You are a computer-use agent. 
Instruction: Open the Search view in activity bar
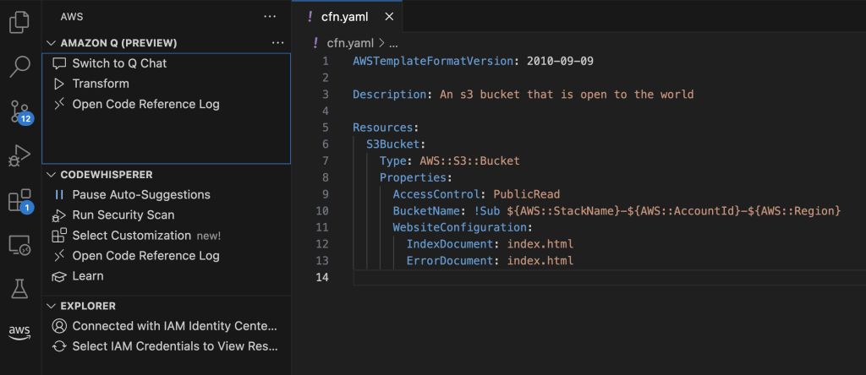pos(20,66)
